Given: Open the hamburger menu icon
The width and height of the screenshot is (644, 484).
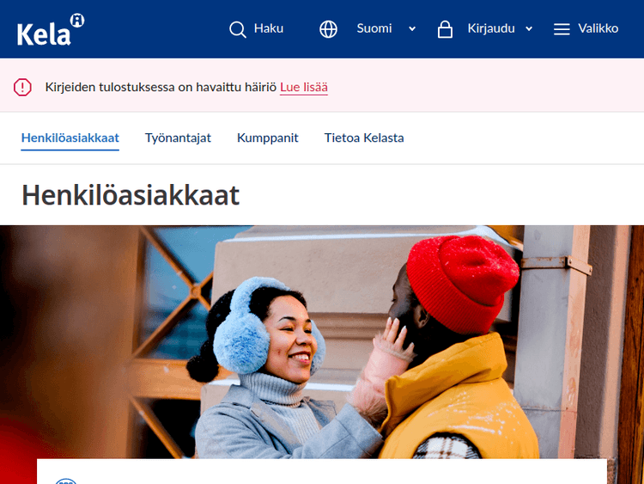Looking at the screenshot, I should tap(562, 29).
